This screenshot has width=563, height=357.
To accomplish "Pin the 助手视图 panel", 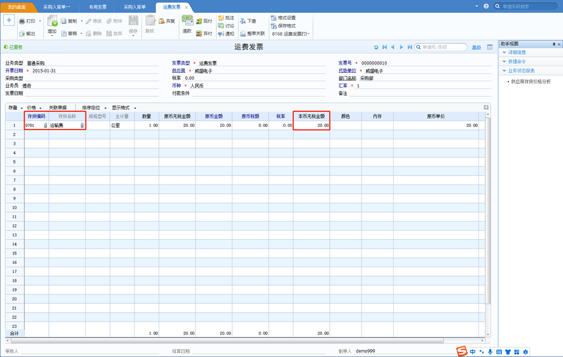I will point(554,44).
